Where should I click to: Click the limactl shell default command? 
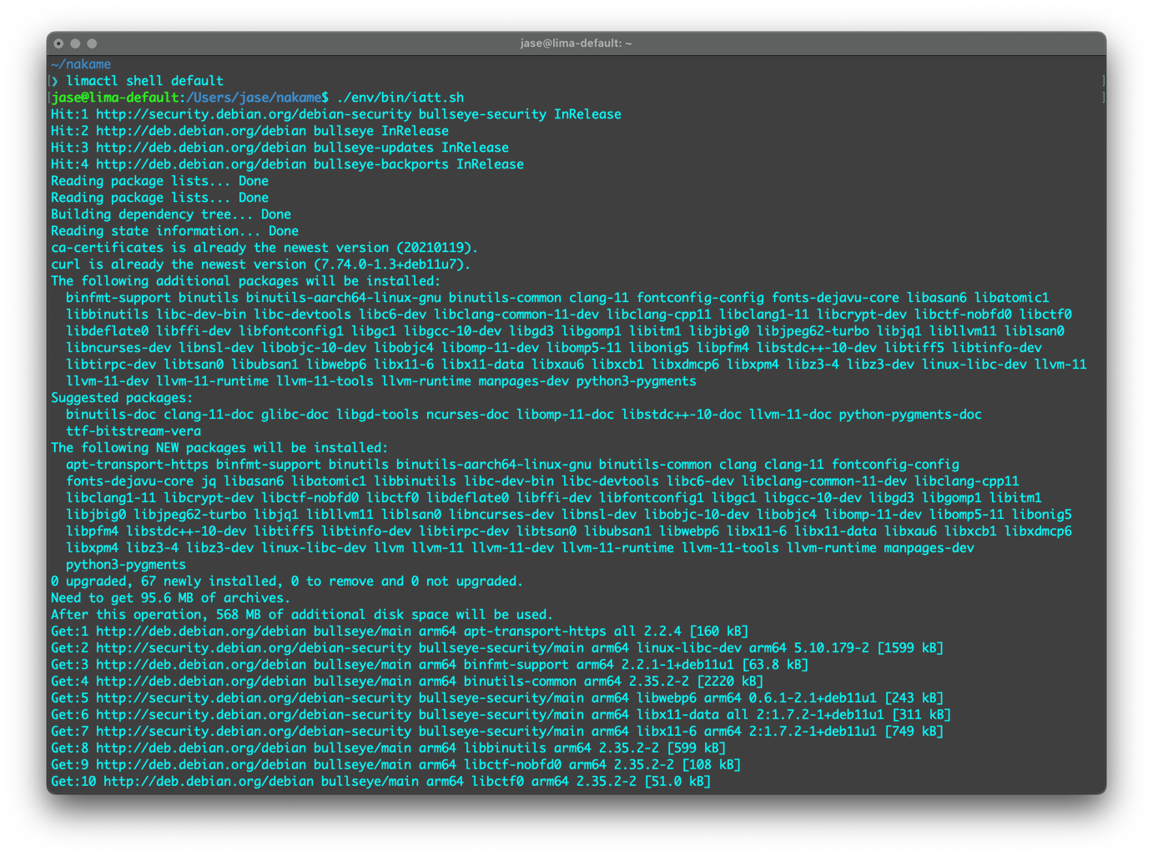[144, 81]
